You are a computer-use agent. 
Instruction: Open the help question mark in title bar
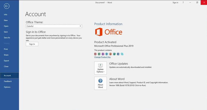point(183,2)
